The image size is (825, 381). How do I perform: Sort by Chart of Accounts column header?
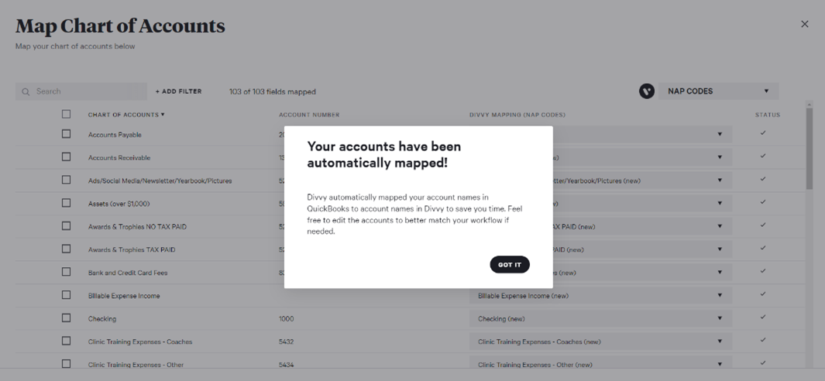pyautogui.click(x=126, y=115)
